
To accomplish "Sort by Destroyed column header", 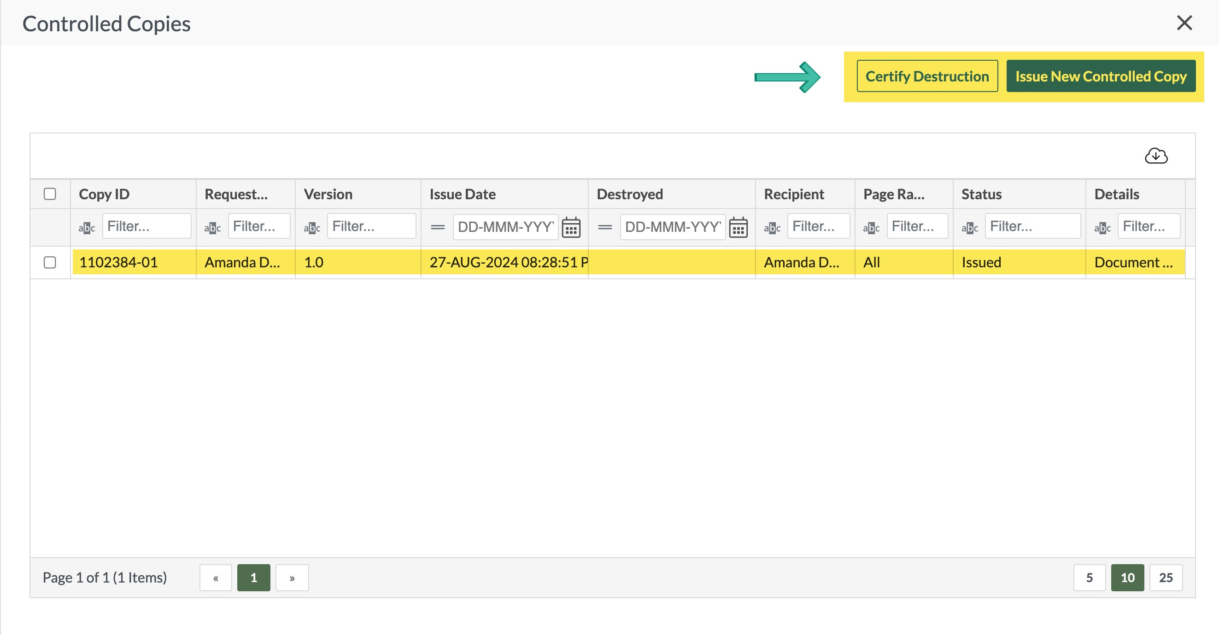I will point(672,194).
